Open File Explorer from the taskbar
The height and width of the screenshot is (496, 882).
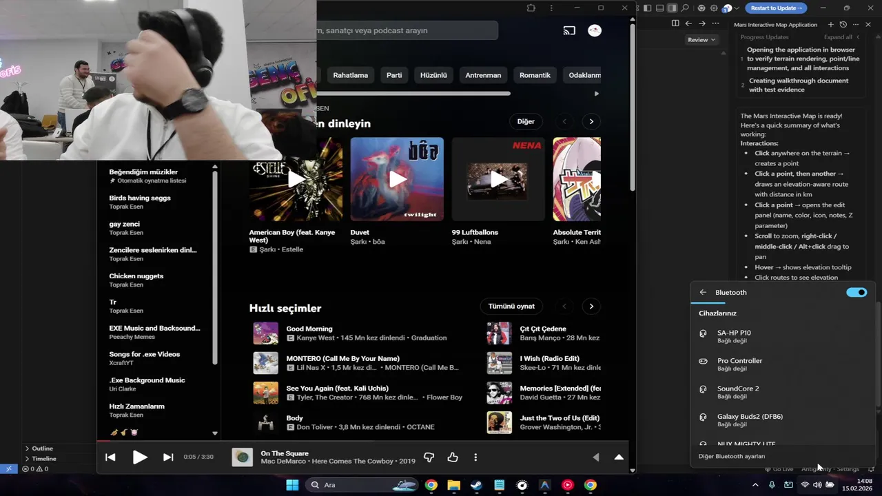pyautogui.click(x=453, y=485)
